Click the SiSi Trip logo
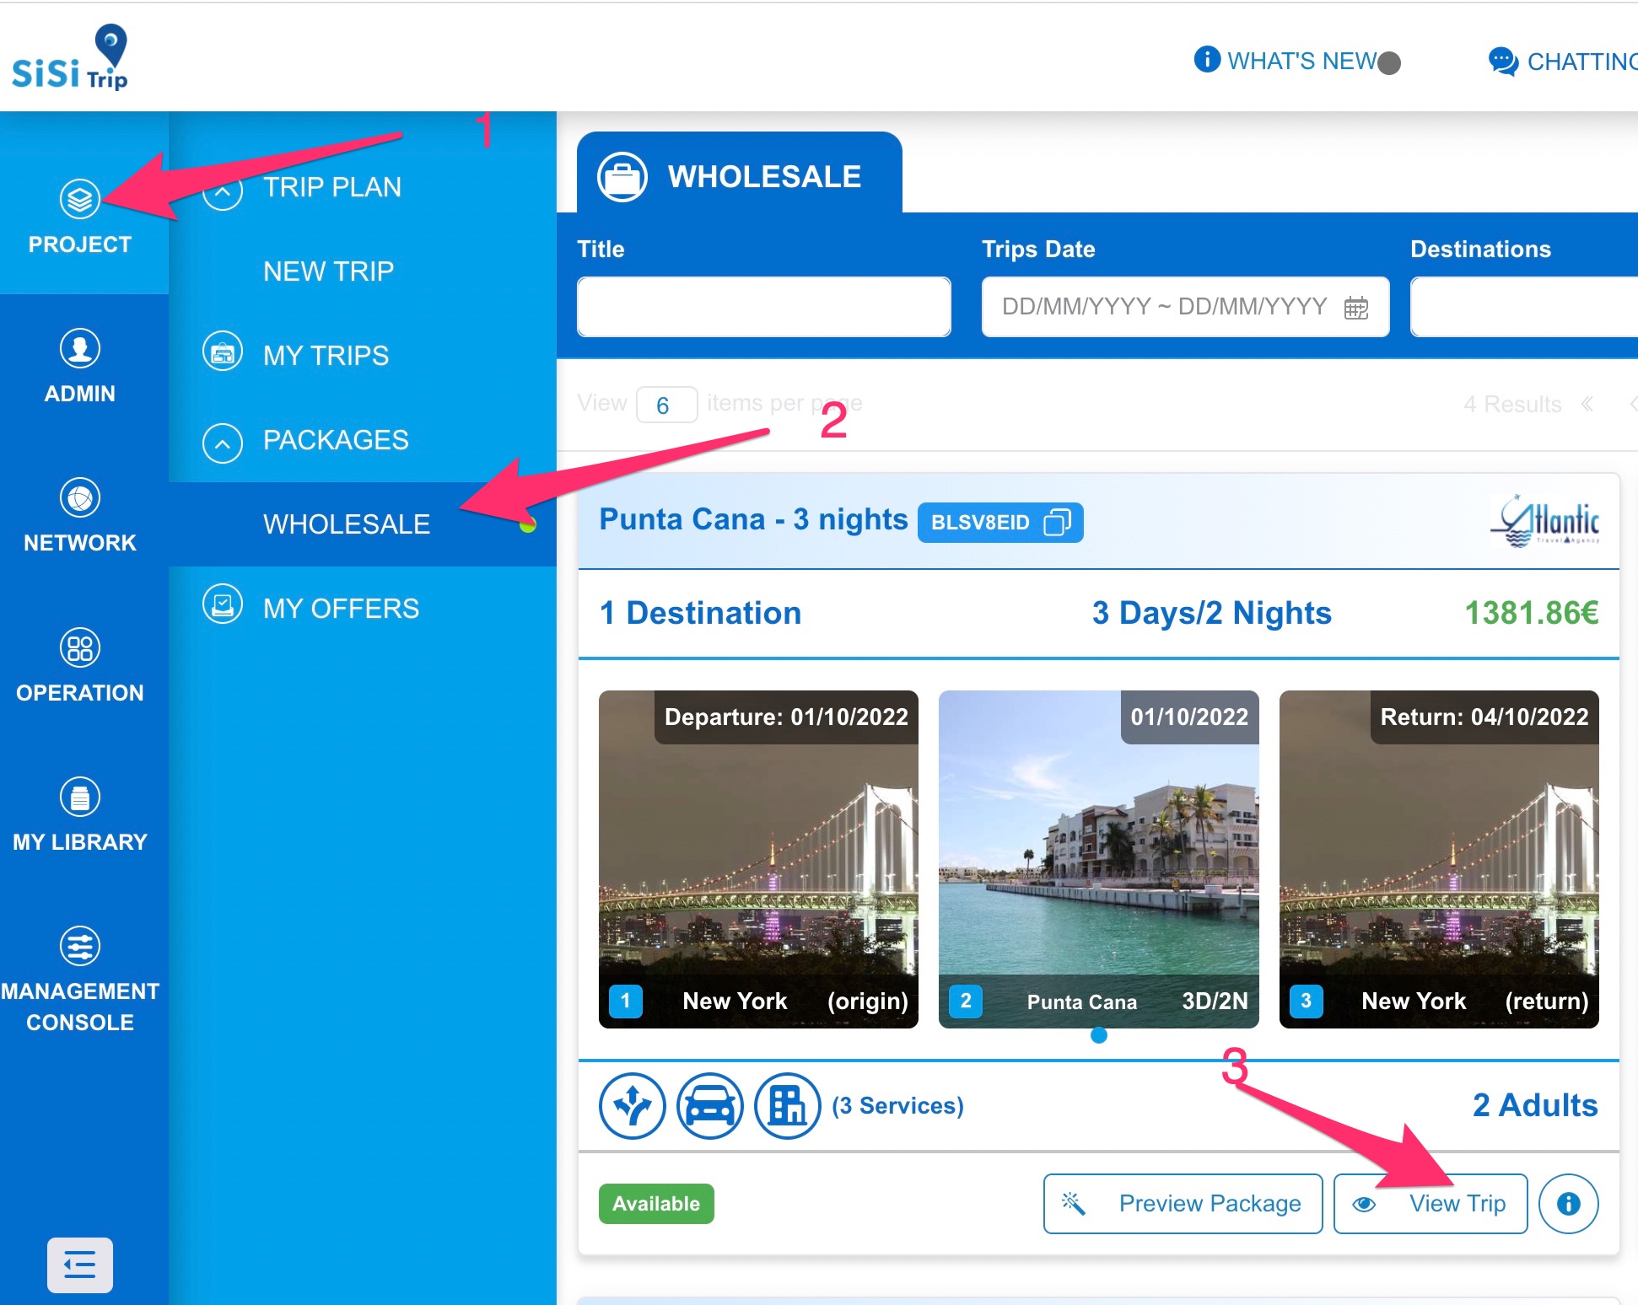The height and width of the screenshot is (1305, 1638). pyautogui.click(x=70, y=57)
